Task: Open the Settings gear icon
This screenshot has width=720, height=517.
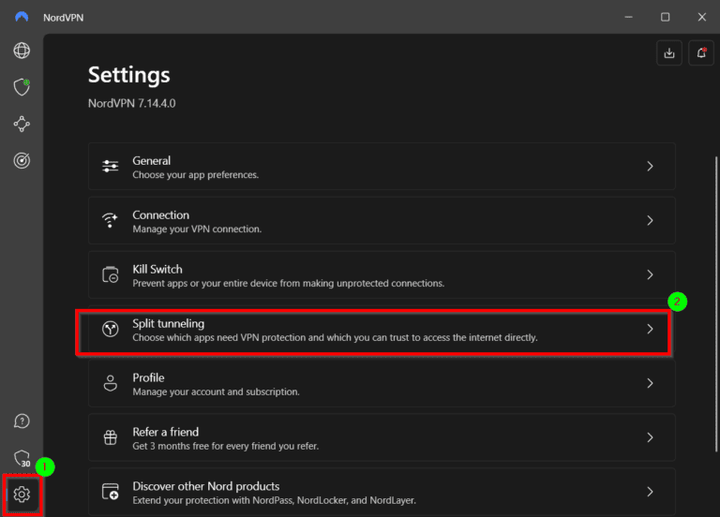Action: (x=22, y=494)
